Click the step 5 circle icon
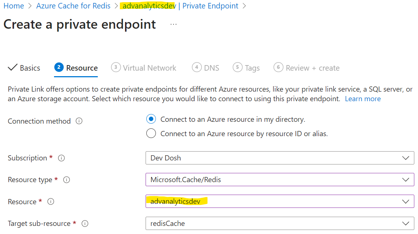 237,67
